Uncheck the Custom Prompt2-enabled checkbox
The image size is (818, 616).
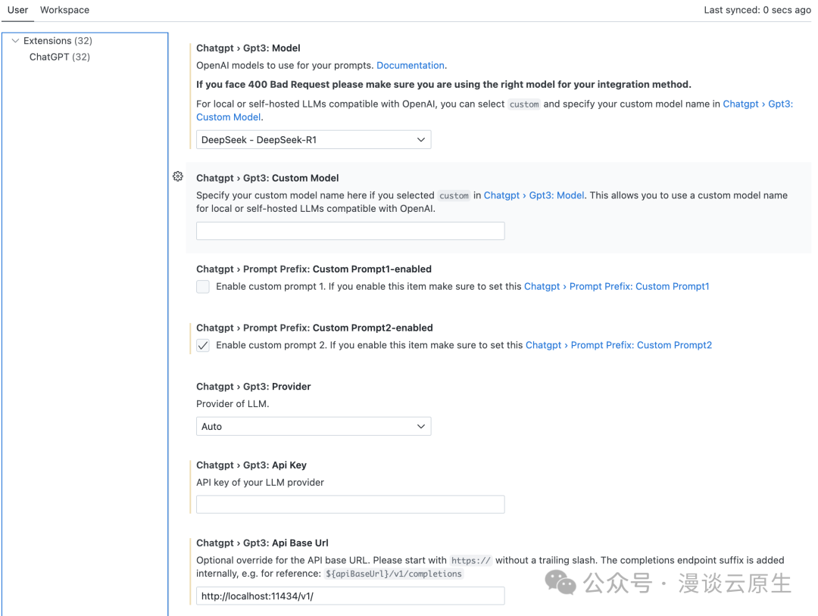pyautogui.click(x=203, y=346)
